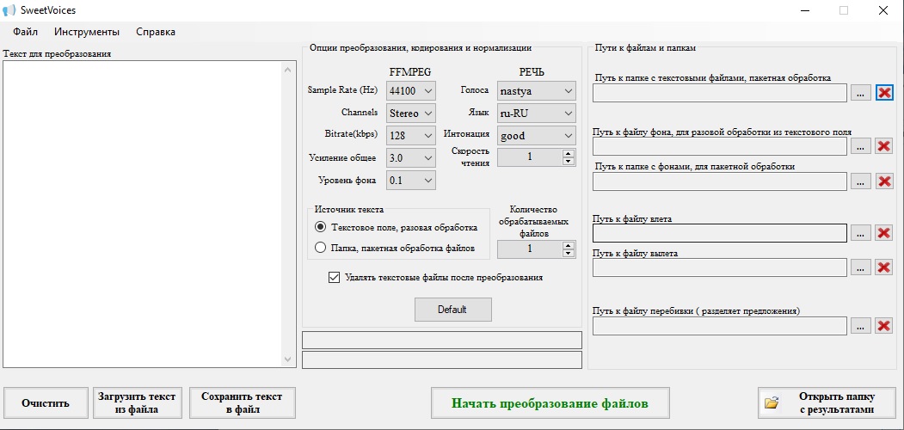
Task: Open the Справка menu
Action: (156, 32)
